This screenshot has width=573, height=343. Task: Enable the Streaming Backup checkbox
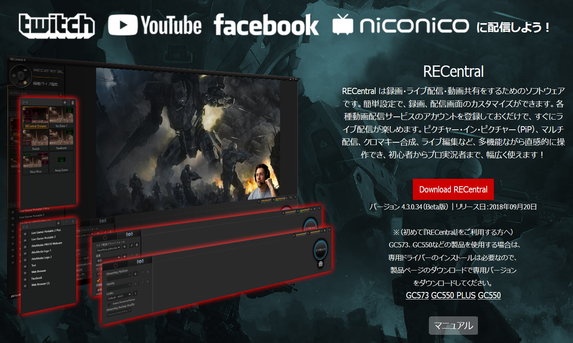(x=109, y=305)
